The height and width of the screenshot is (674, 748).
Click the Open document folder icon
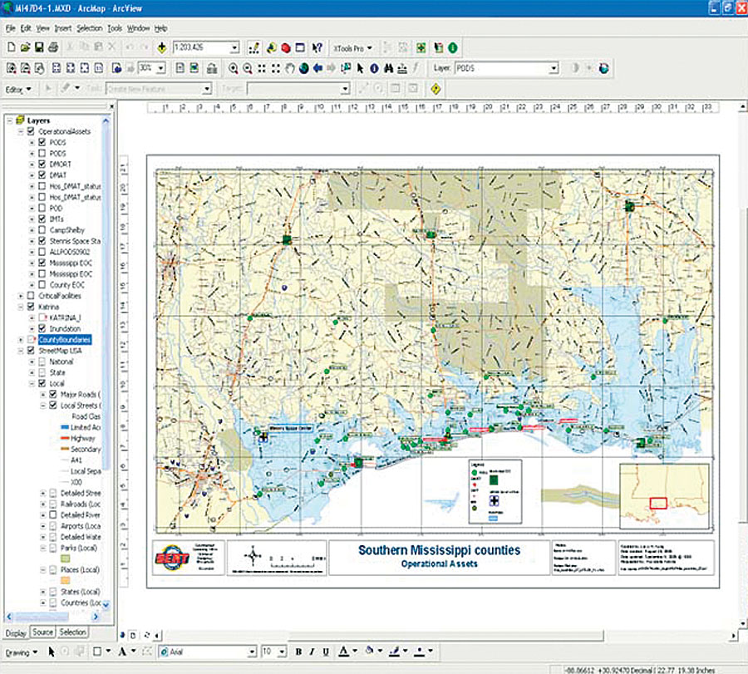(24, 48)
